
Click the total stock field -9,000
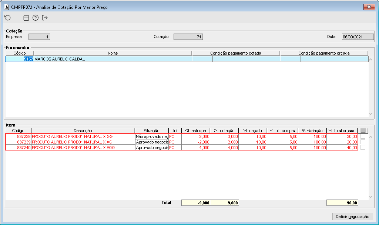tap(196, 203)
